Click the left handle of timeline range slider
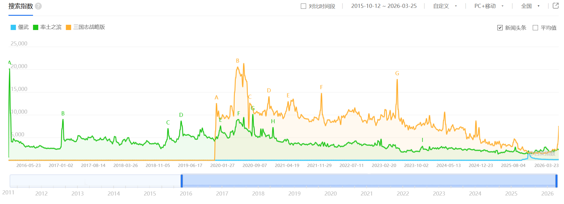Image resolution: width=564 pixels, height=204 pixels. 182,181
